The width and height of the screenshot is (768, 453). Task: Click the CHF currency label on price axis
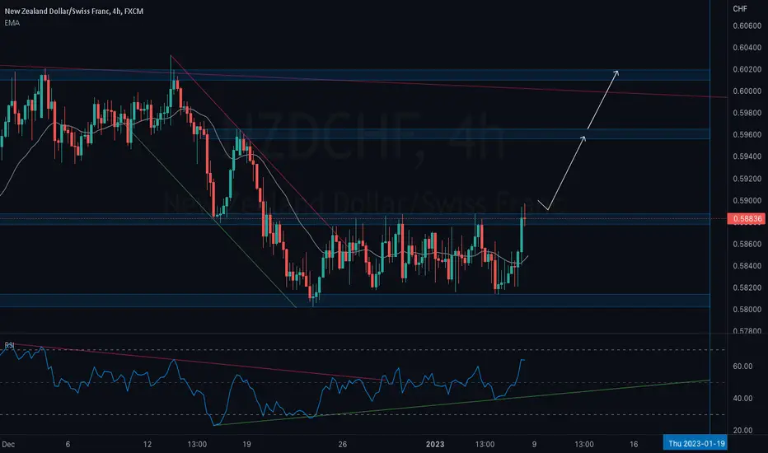coord(740,9)
